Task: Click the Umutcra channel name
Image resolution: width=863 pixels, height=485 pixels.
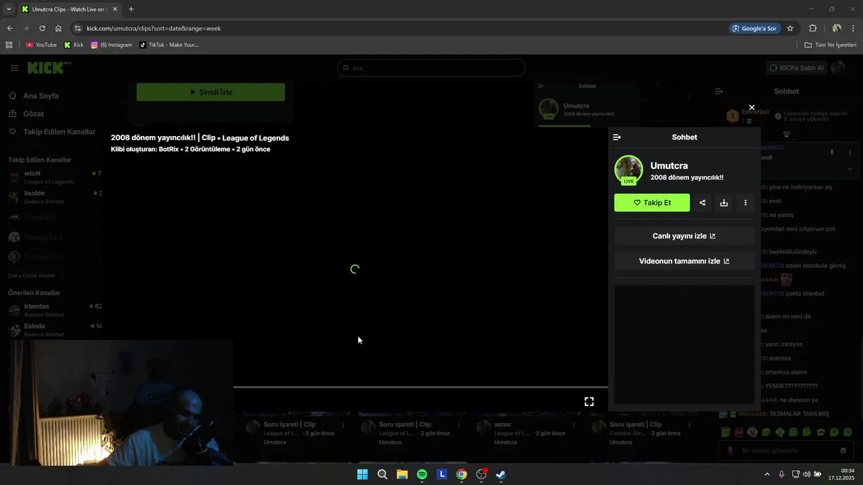Action: click(669, 166)
